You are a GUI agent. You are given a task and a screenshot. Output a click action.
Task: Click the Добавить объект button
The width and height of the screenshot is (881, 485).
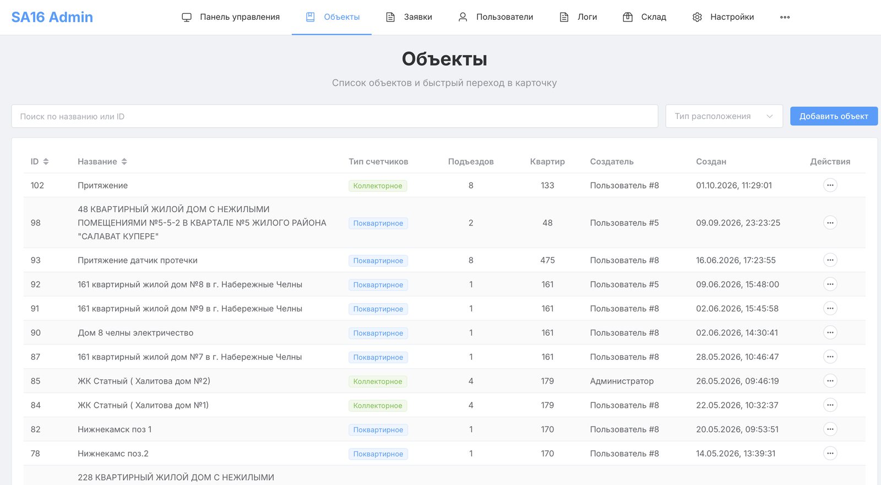[834, 116]
